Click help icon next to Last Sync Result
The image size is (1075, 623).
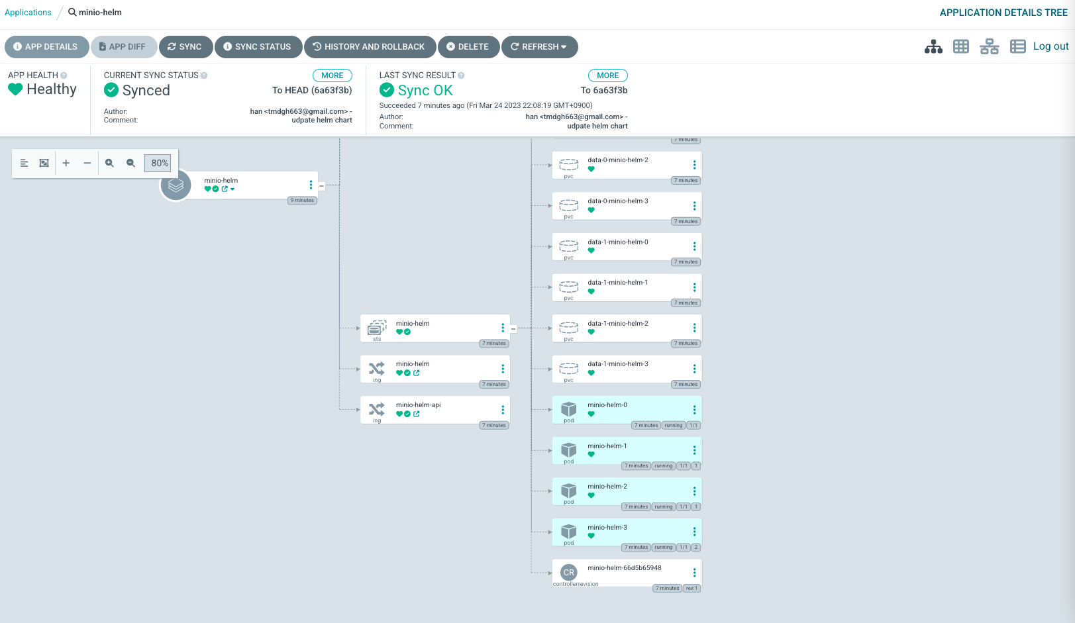[x=461, y=75]
